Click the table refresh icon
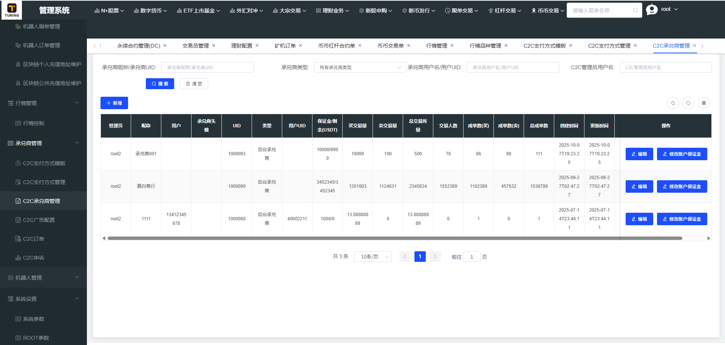 tap(673, 103)
